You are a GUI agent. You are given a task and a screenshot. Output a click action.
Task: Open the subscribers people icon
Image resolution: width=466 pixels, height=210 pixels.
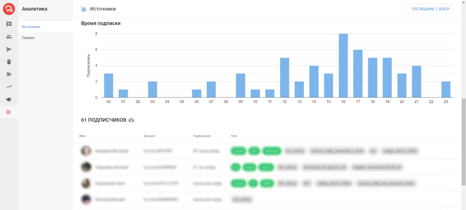click(x=9, y=37)
